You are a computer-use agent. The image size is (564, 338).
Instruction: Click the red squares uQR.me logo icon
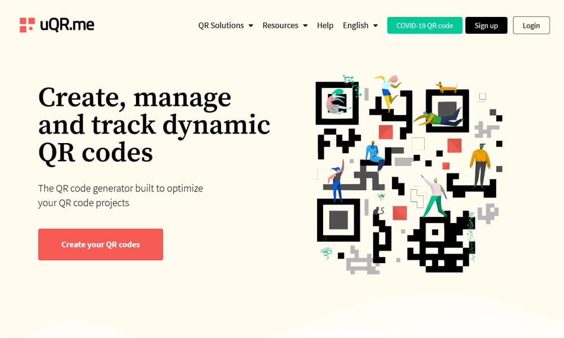[27, 25]
